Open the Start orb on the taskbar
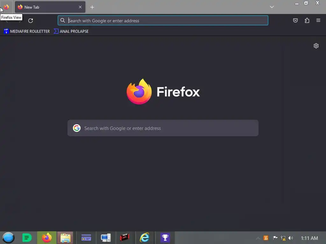326x244 pixels. click(x=9, y=238)
